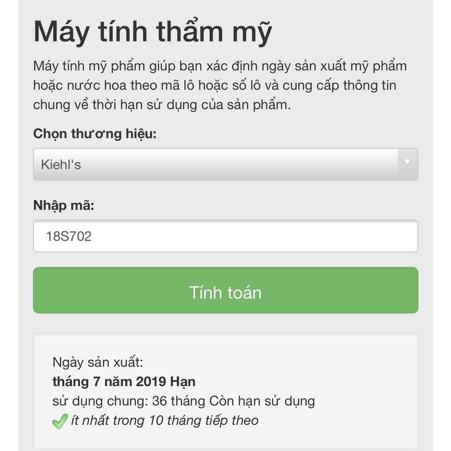Click the italic 10 tháng tiếp theo text
This screenshot has width=451, height=451.
pyautogui.click(x=203, y=421)
